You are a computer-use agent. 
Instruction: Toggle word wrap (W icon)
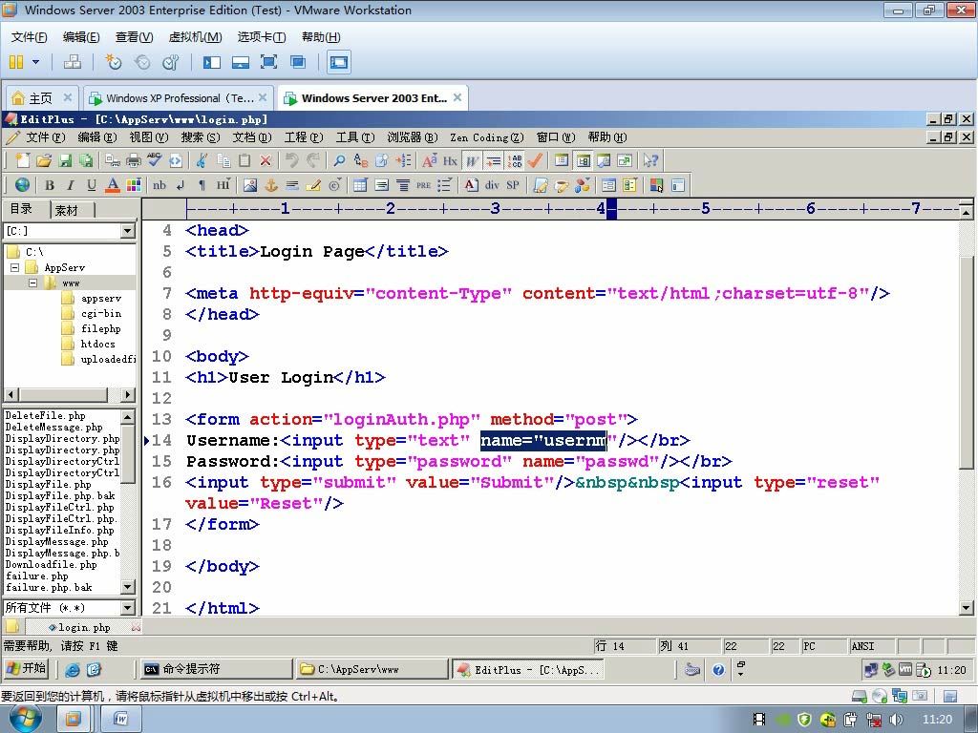(x=472, y=160)
